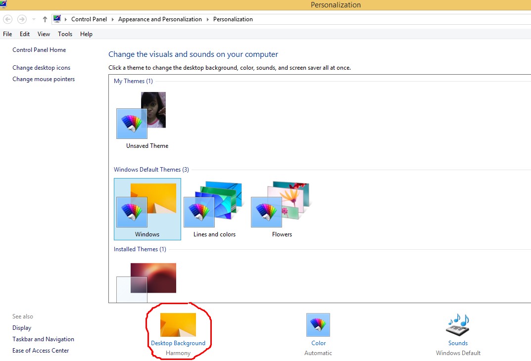Click the Color swatch fan icon

coord(318,325)
